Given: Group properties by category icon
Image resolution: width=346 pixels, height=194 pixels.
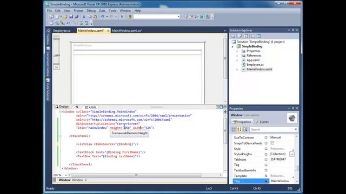Looking at the screenshot, I should (x=234, y=129).
